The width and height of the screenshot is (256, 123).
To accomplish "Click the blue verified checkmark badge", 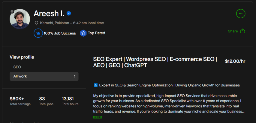I will [69, 13].
